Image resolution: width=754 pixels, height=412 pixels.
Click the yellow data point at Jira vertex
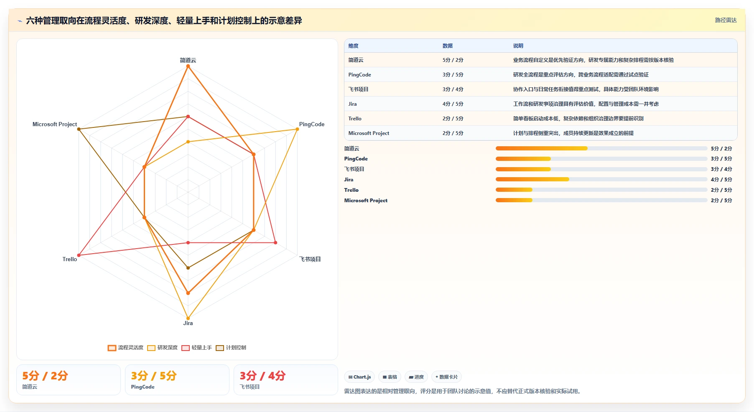(188, 318)
